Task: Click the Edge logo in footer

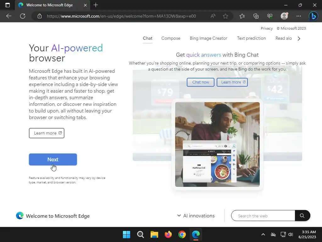Action: [20, 216]
